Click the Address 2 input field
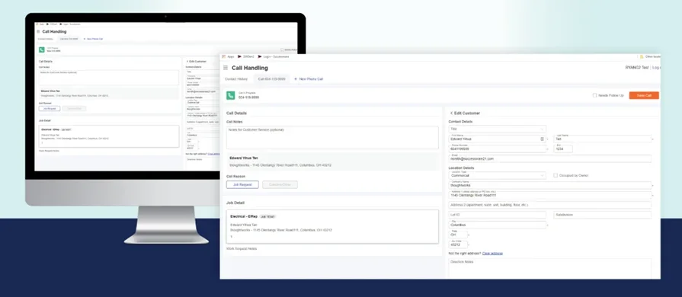 pos(549,205)
